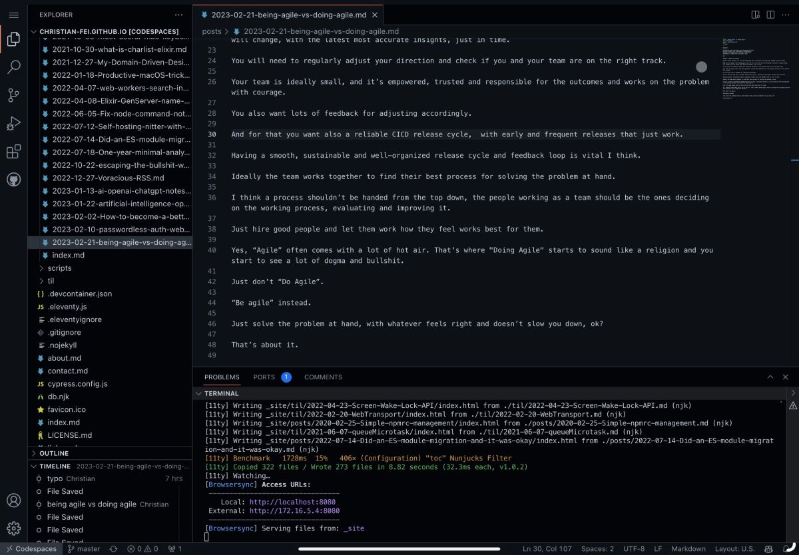
Task: Open the Run and Debug view
Action: [x=13, y=124]
